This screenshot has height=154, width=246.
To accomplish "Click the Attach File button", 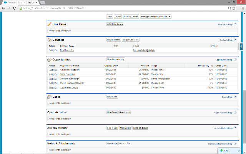I will click(125, 143).
